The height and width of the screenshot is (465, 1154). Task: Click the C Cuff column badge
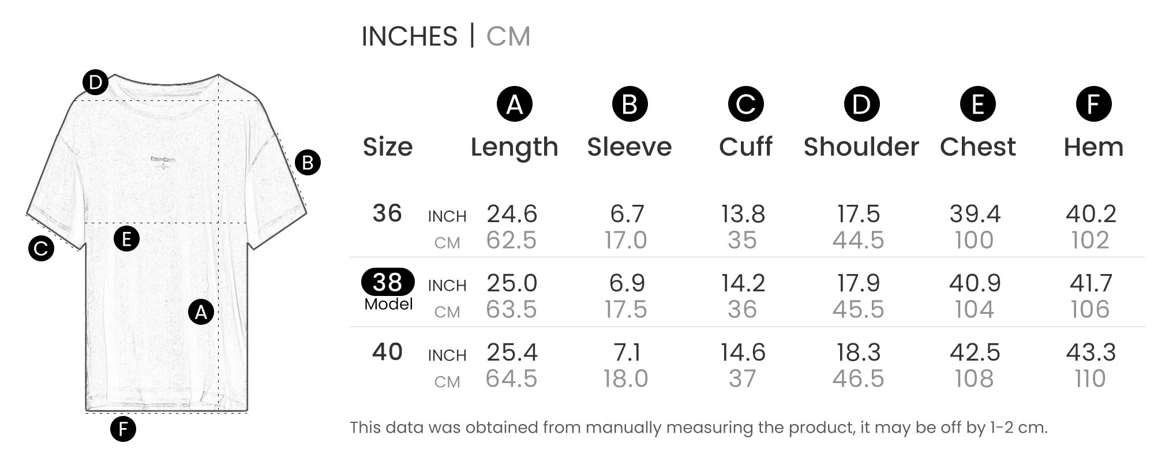(x=745, y=104)
